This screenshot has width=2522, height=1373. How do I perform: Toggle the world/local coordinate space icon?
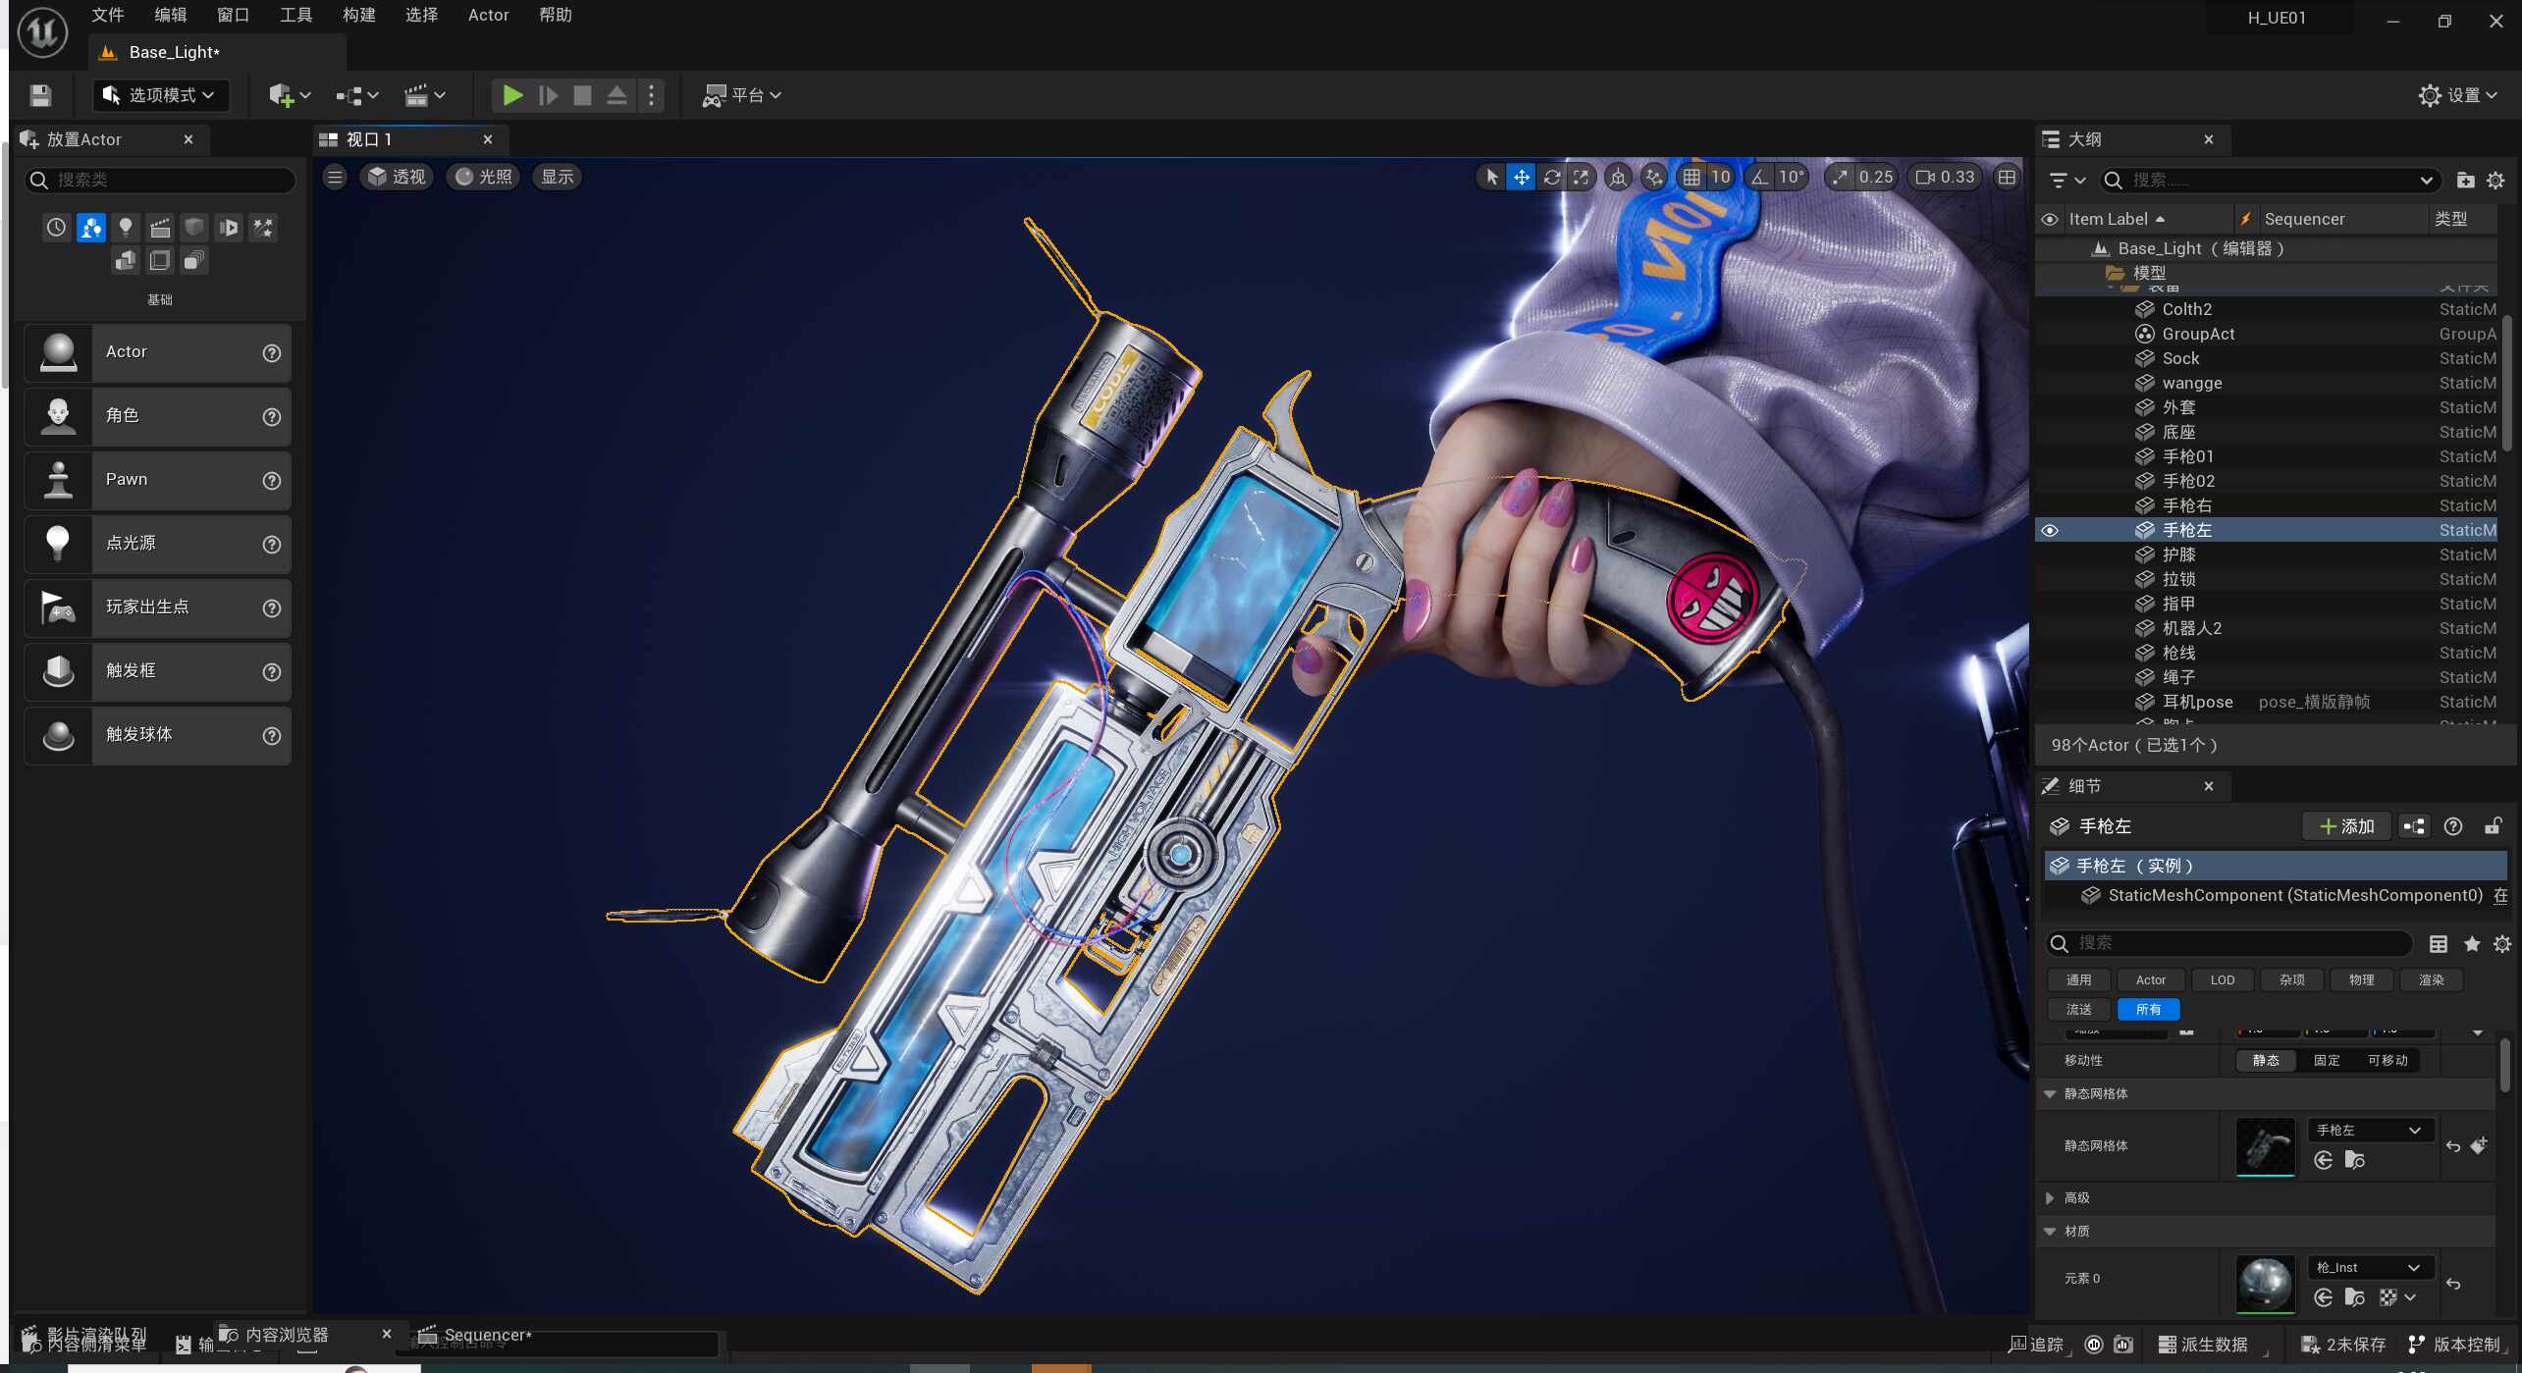1618,178
